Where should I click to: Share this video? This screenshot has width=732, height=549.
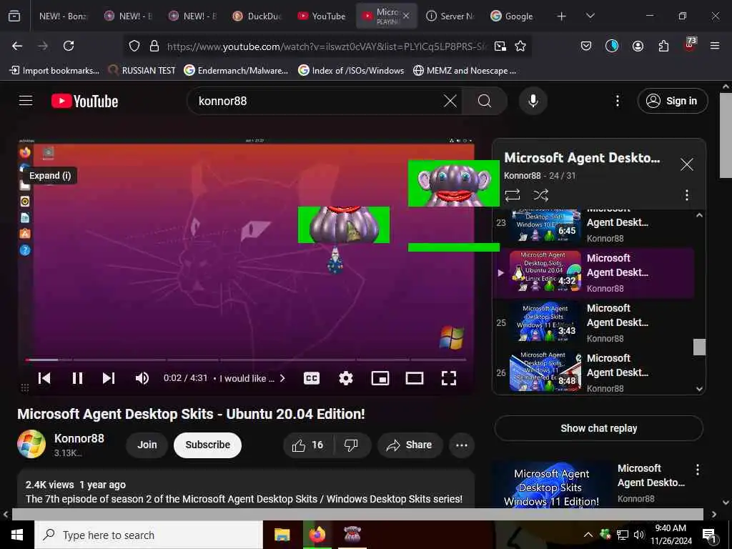pos(410,445)
